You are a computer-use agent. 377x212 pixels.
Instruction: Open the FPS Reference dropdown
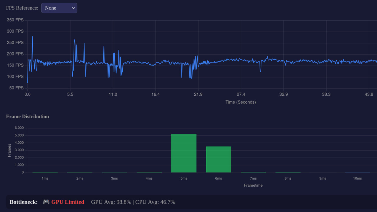(59, 8)
